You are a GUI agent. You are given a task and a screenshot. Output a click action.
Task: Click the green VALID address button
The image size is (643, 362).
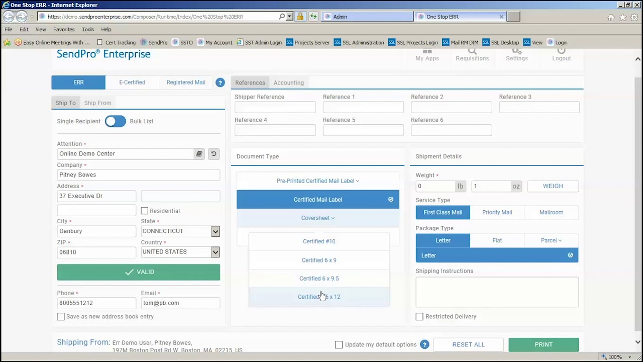coord(139,272)
